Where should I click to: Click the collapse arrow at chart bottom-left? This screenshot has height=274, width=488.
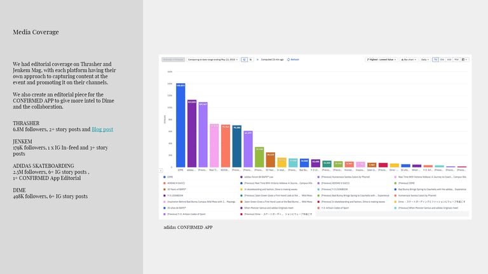pos(161,171)
